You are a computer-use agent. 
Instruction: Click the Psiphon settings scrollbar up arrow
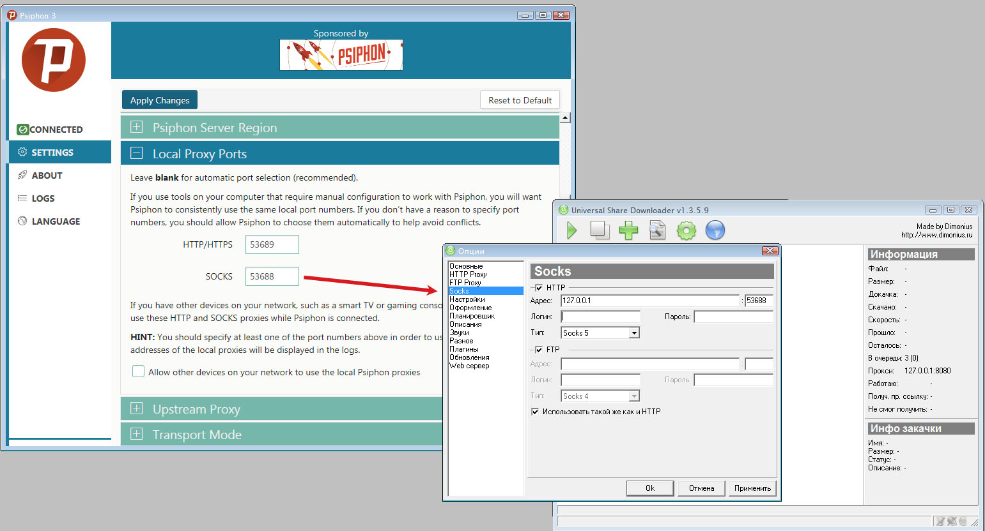point(565,118)
